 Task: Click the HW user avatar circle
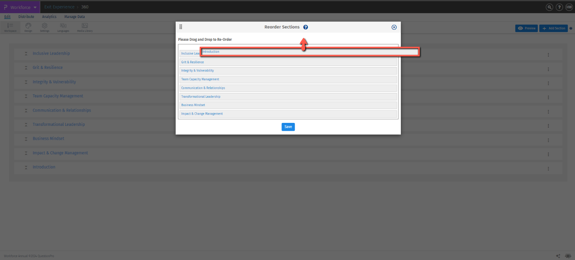click(569, 7)
